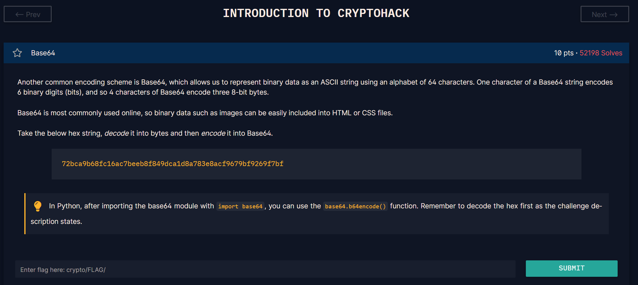The width and height of the screenshot is (638, 285).
Task: Click the lightbulb hint icon
Action: click(x=38, y=206)
